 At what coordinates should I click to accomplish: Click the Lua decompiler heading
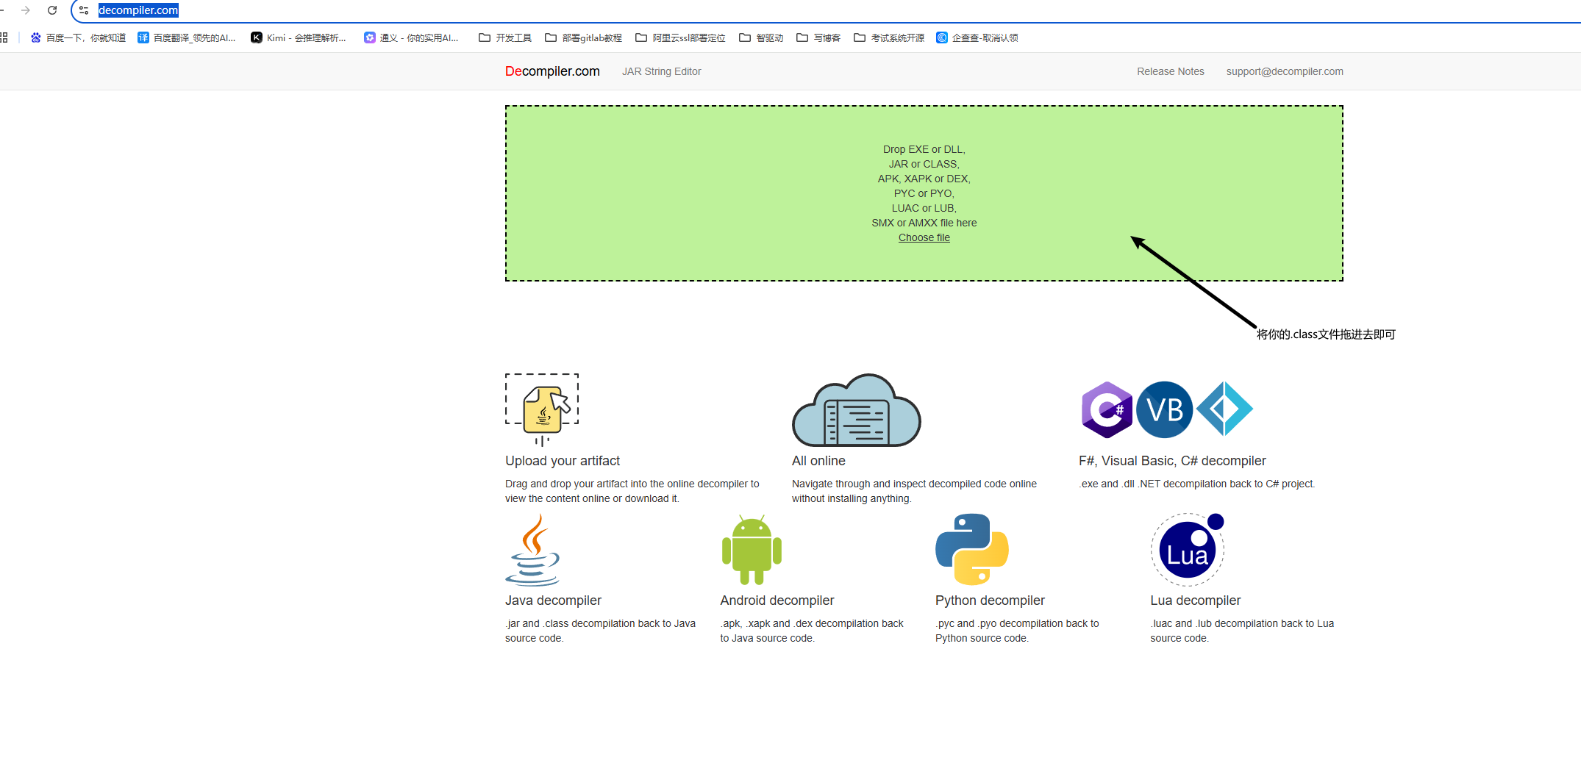(x=1196, y=601)
